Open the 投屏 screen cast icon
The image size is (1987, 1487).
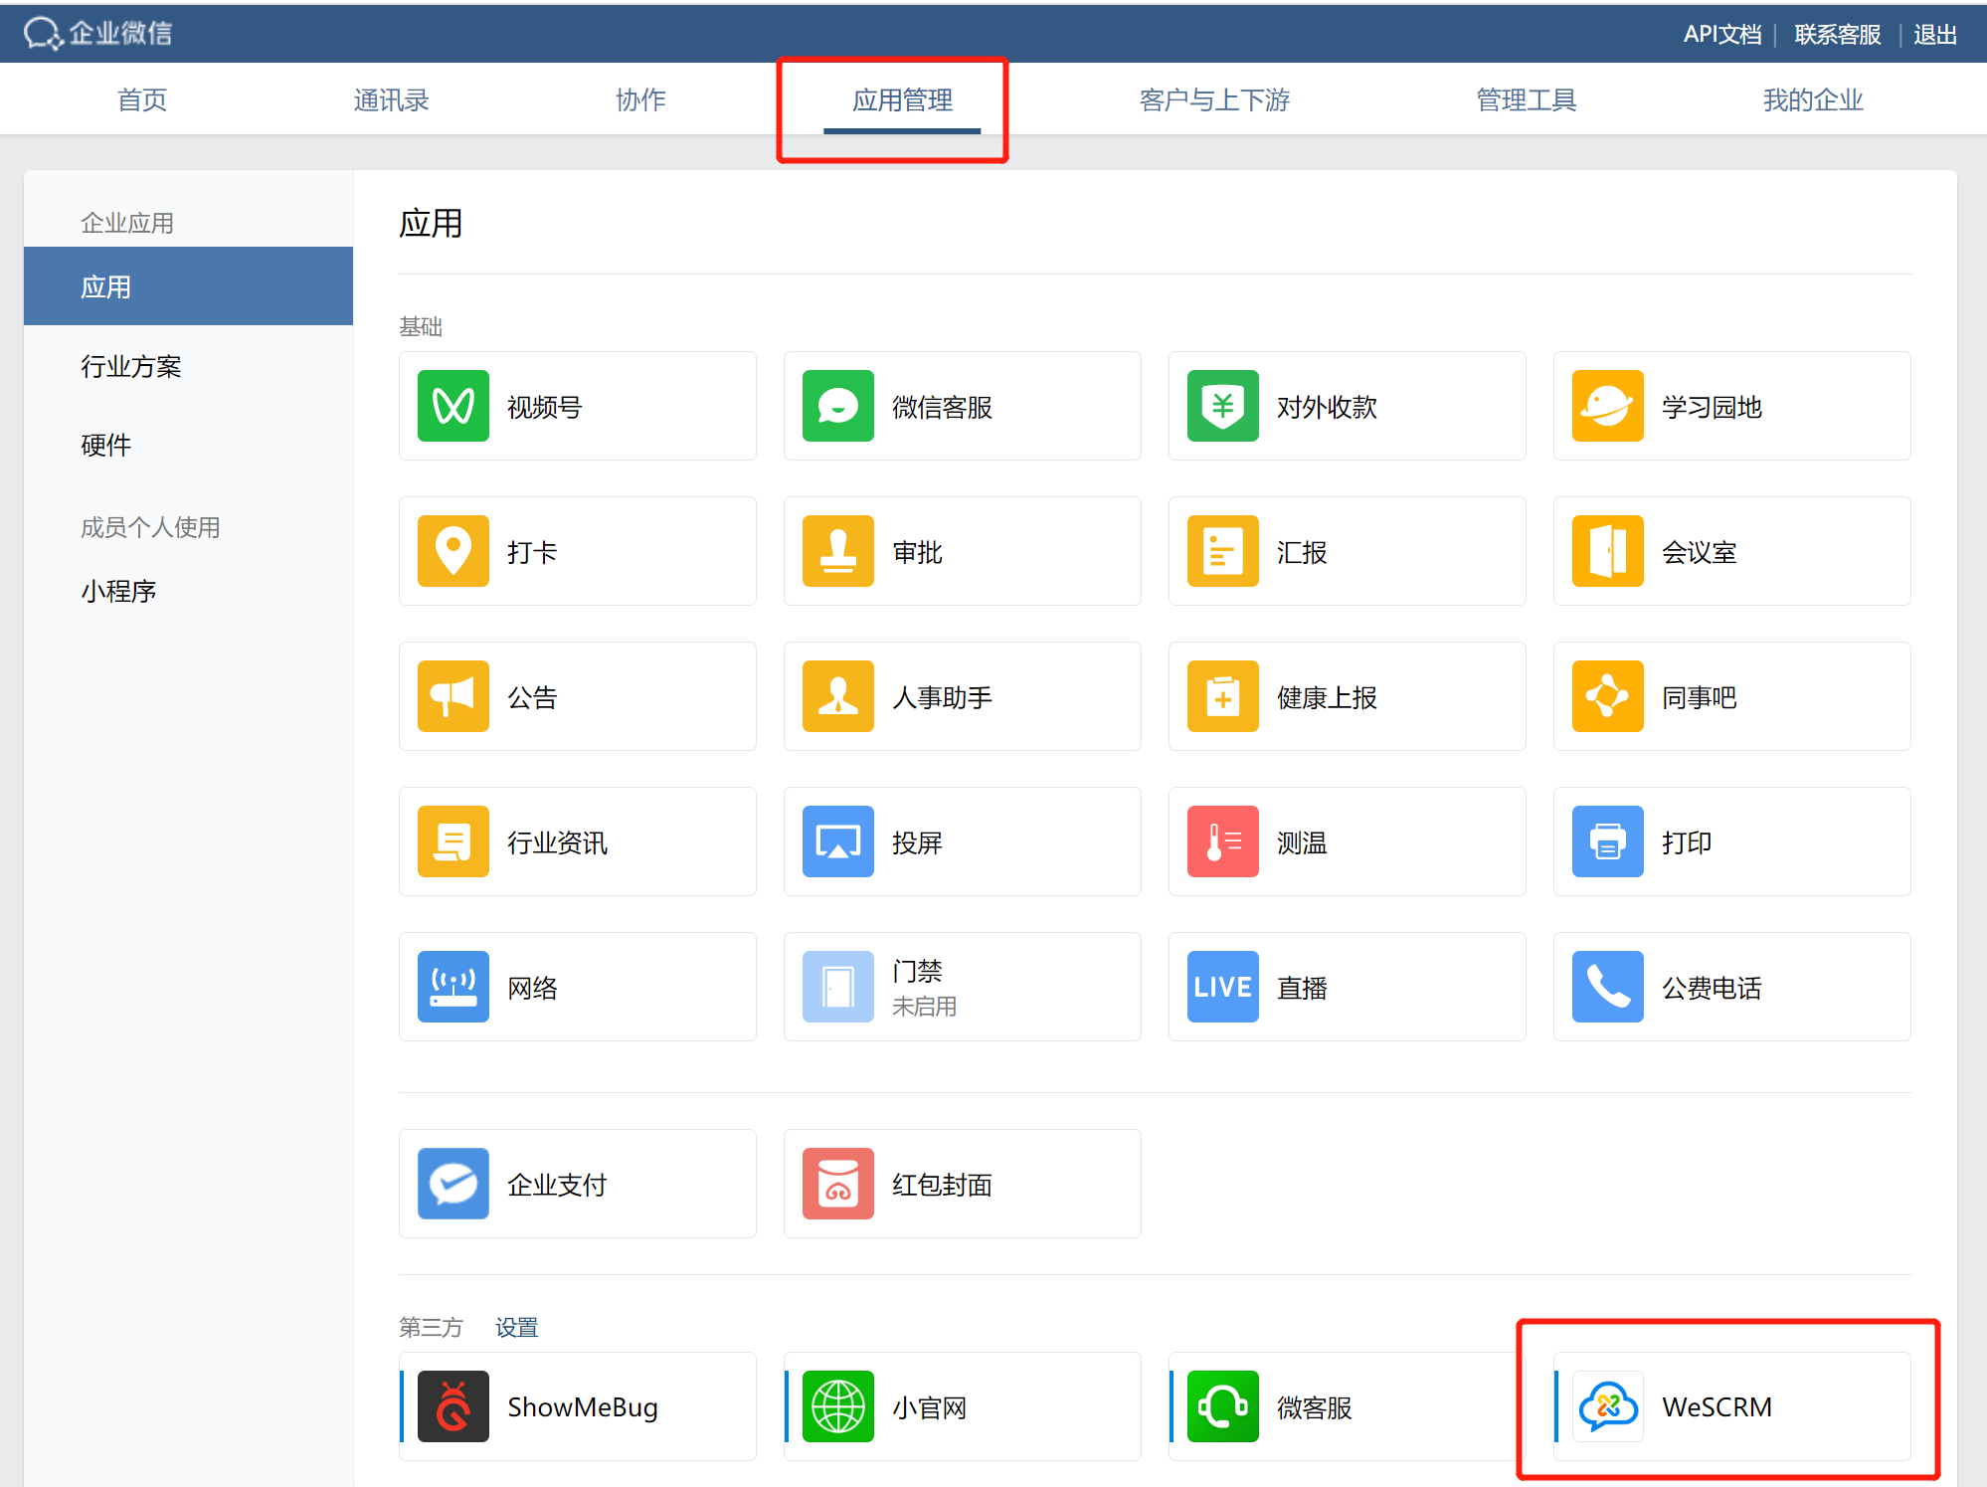pos(838,841)
